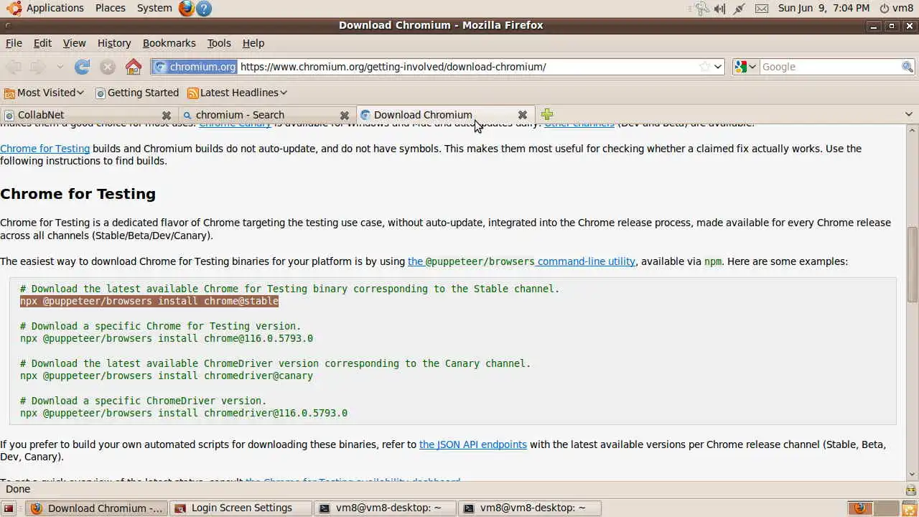The height and width of the screenshot is (517, 919).
Task: Select the Download Chromium tab
Action: pos(444,115)
